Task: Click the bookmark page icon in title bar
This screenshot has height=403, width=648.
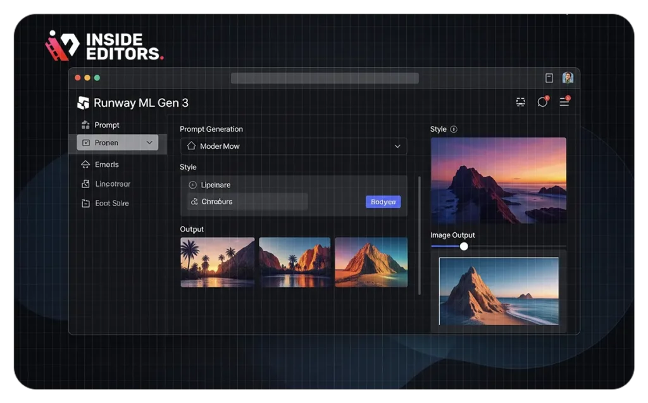Action: pyautogui.click(x=549, y=78)
